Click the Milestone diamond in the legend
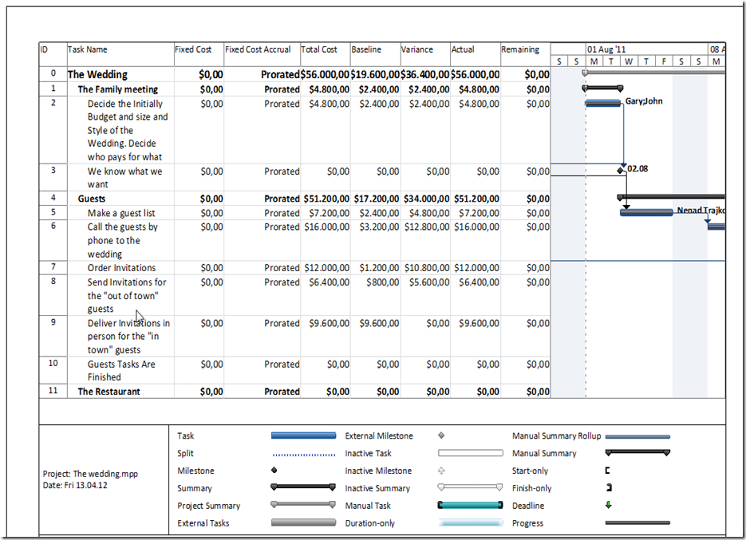 click(274, 471)
